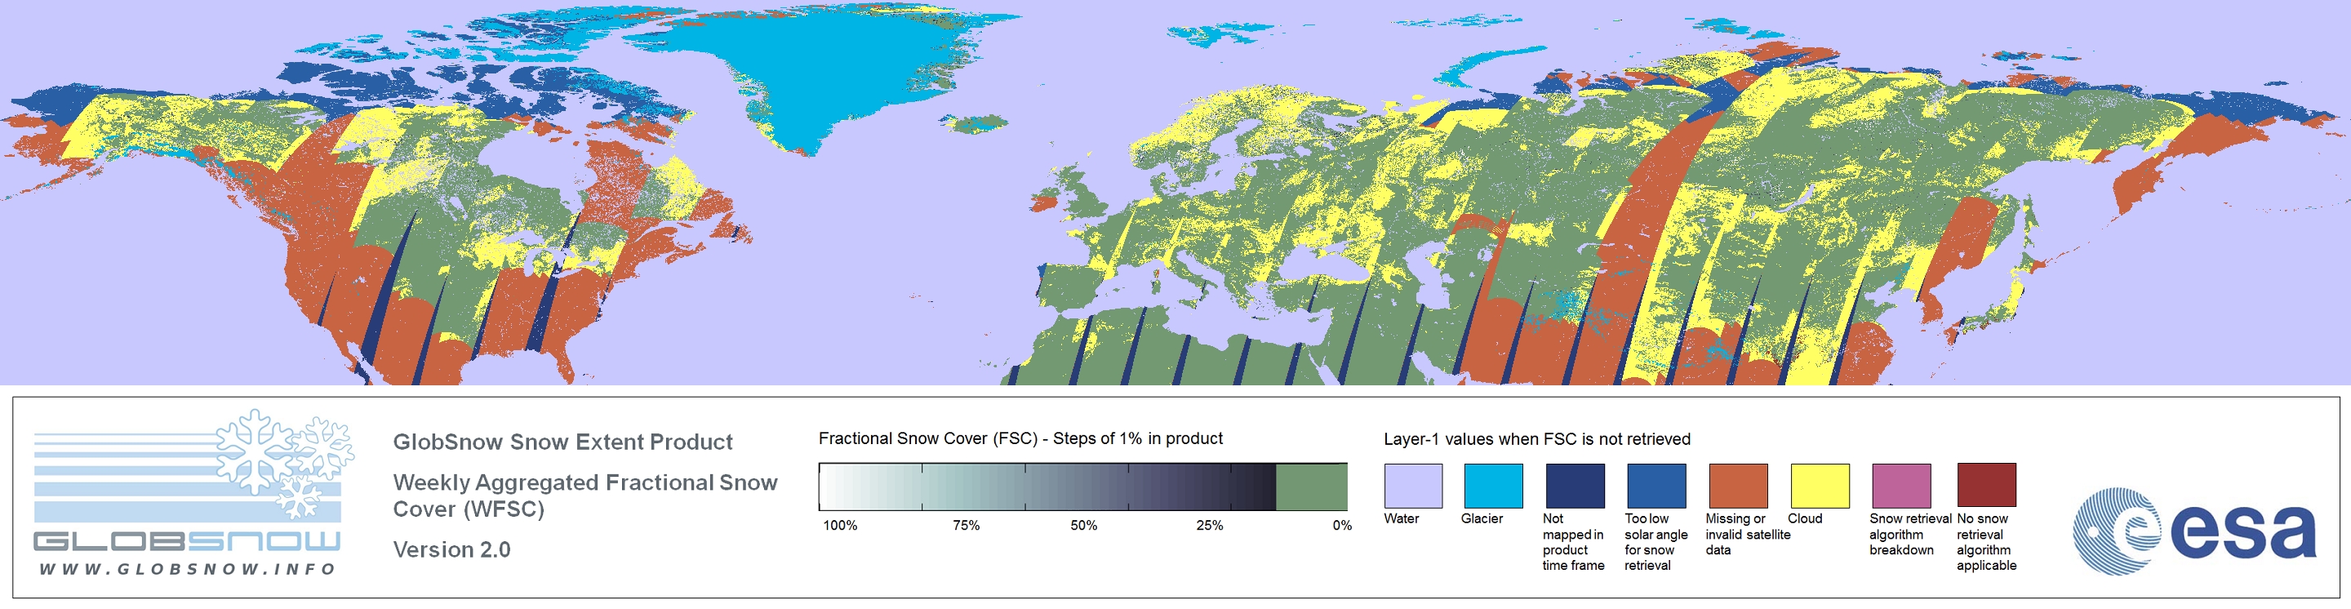Viewport: 2351px width, 609px height.
Task: Click the "Version 2.0" text
Action: tap(451, 549)
